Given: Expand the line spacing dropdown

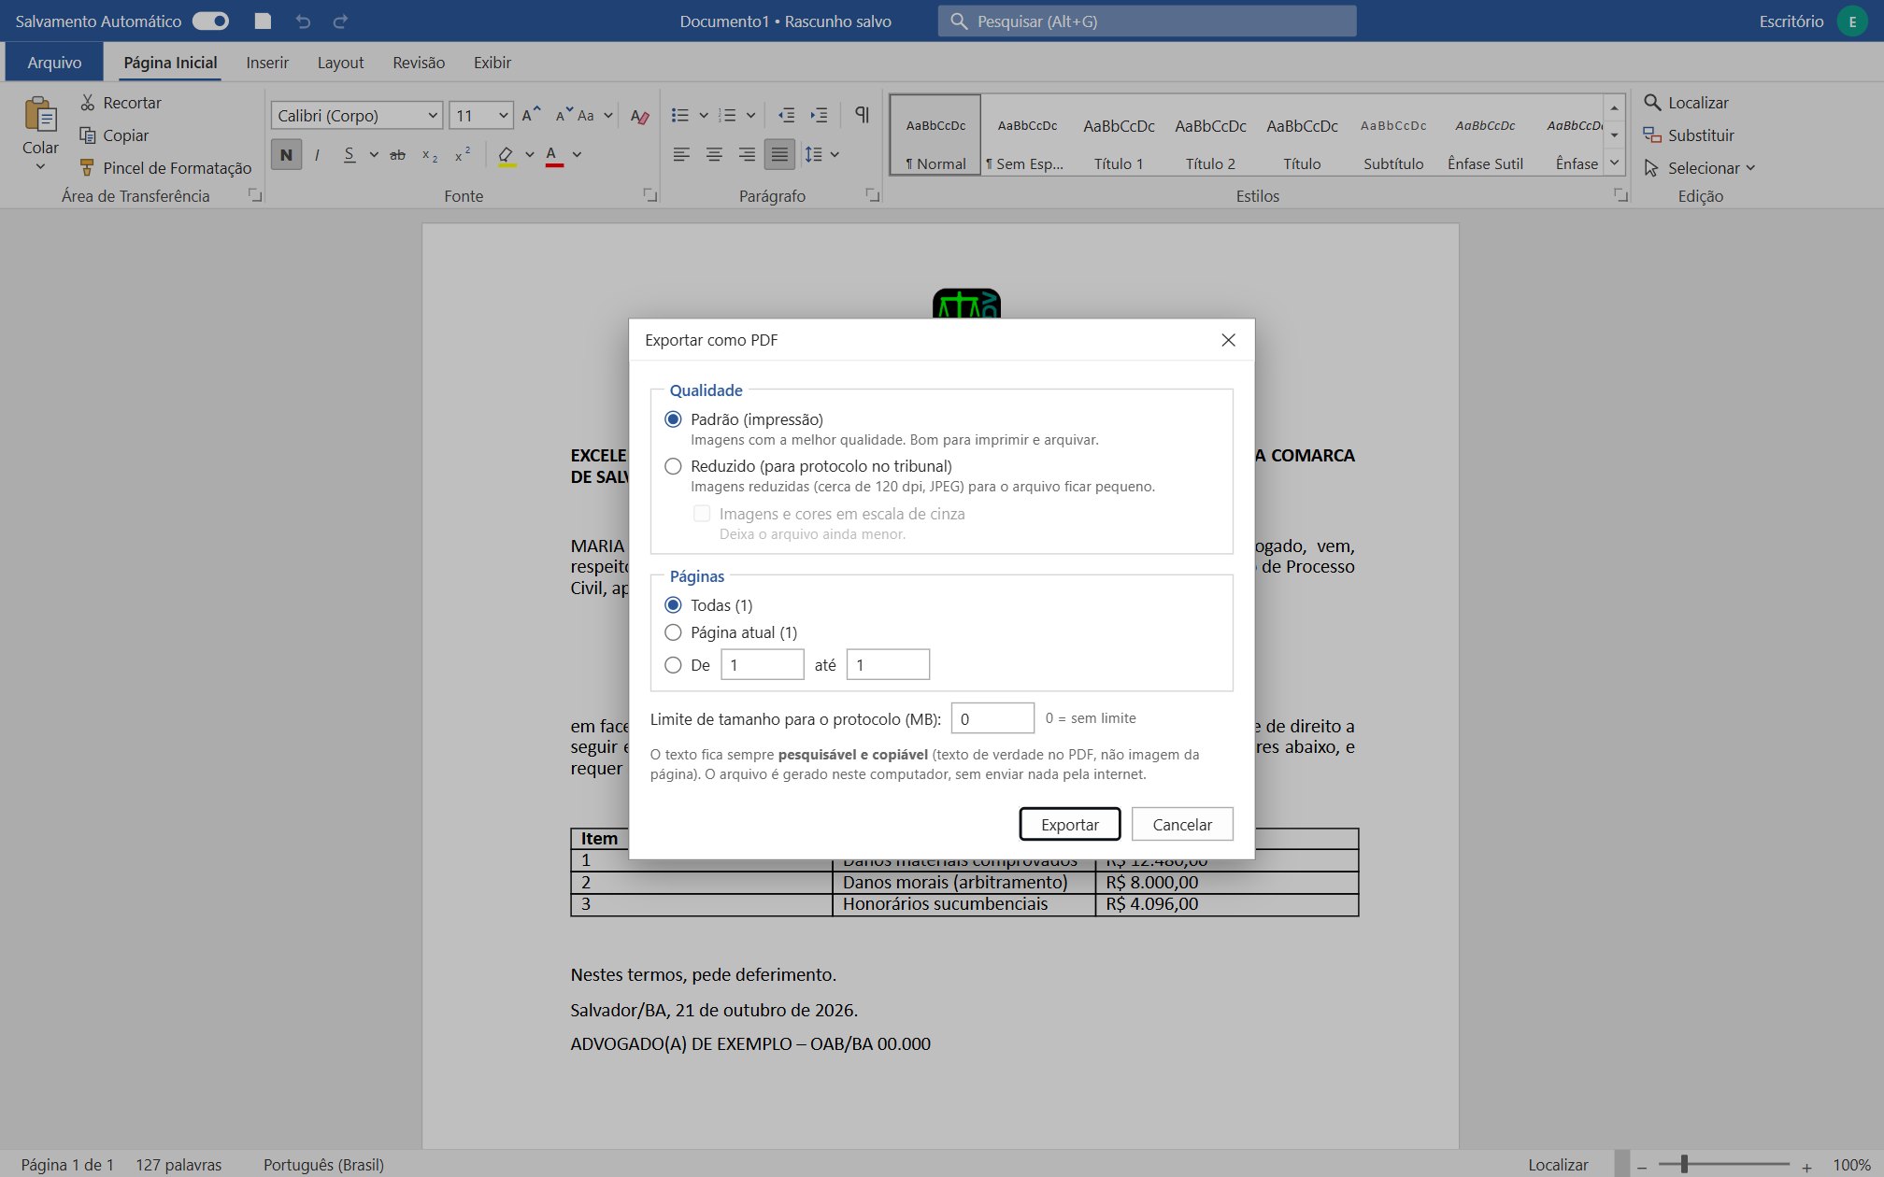Looking at the screenshot, I should pos(835,154).
